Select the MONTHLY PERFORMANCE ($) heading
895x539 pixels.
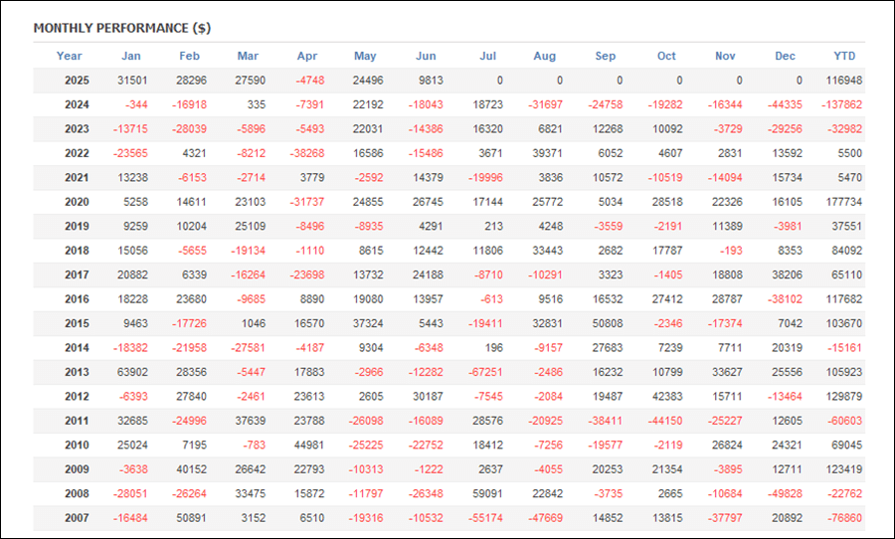coord(122,28)
